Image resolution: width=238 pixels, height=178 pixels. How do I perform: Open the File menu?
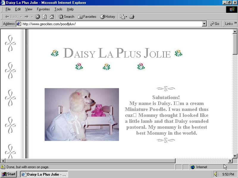pyautogui.click(x=8, y=9)
